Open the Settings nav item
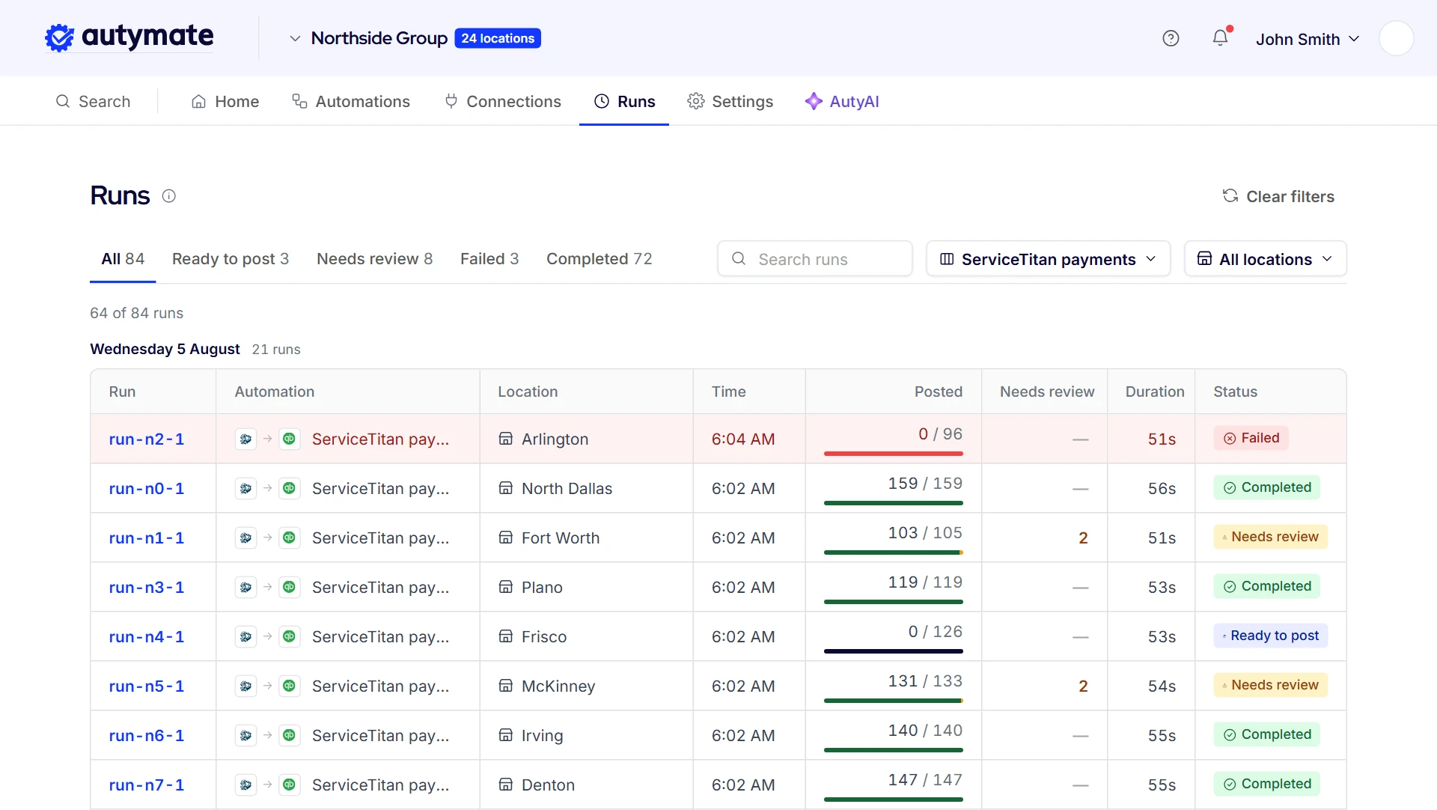 (x=730, y=101)
